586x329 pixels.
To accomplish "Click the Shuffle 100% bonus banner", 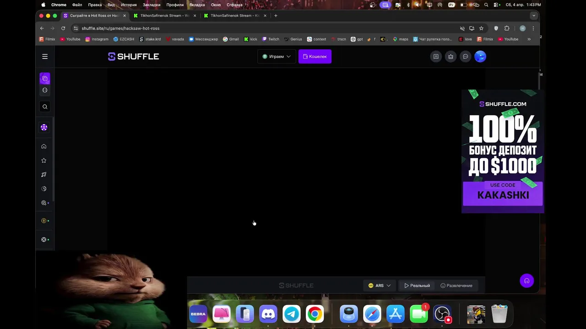I will 503,151.
